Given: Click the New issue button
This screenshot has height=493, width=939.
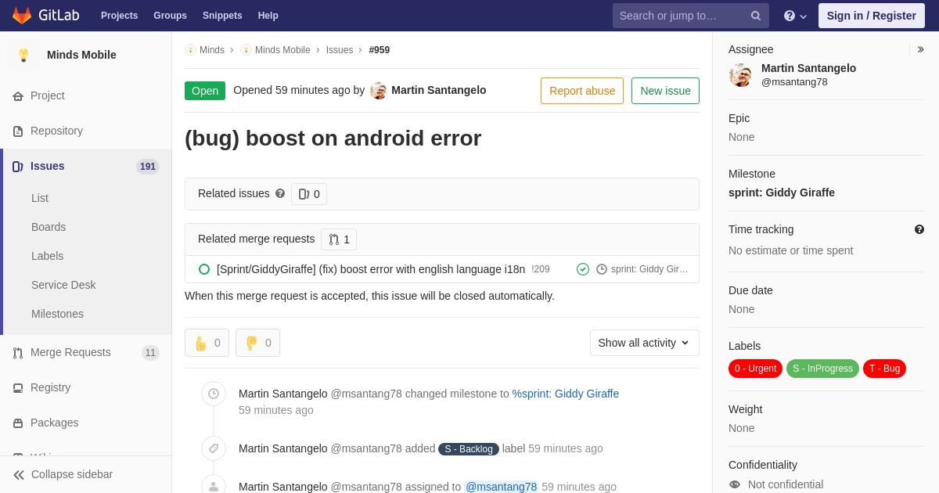Looking at the screenshot, I should 665,91.
